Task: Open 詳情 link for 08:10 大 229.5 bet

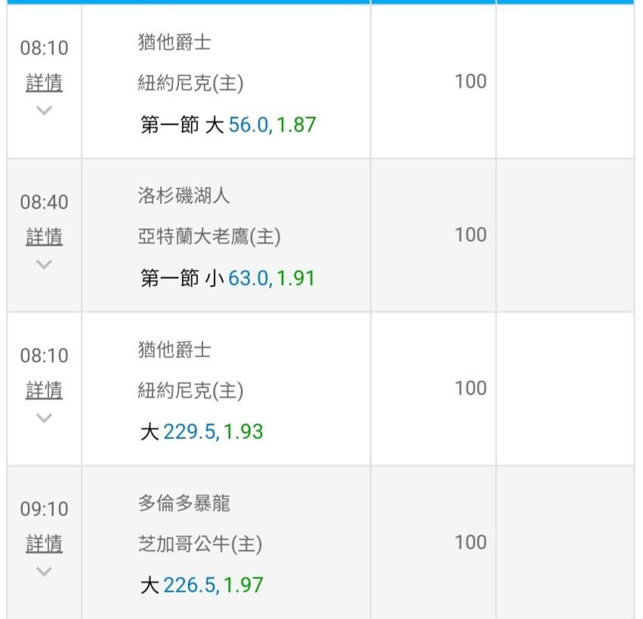Action: point(44,391)
